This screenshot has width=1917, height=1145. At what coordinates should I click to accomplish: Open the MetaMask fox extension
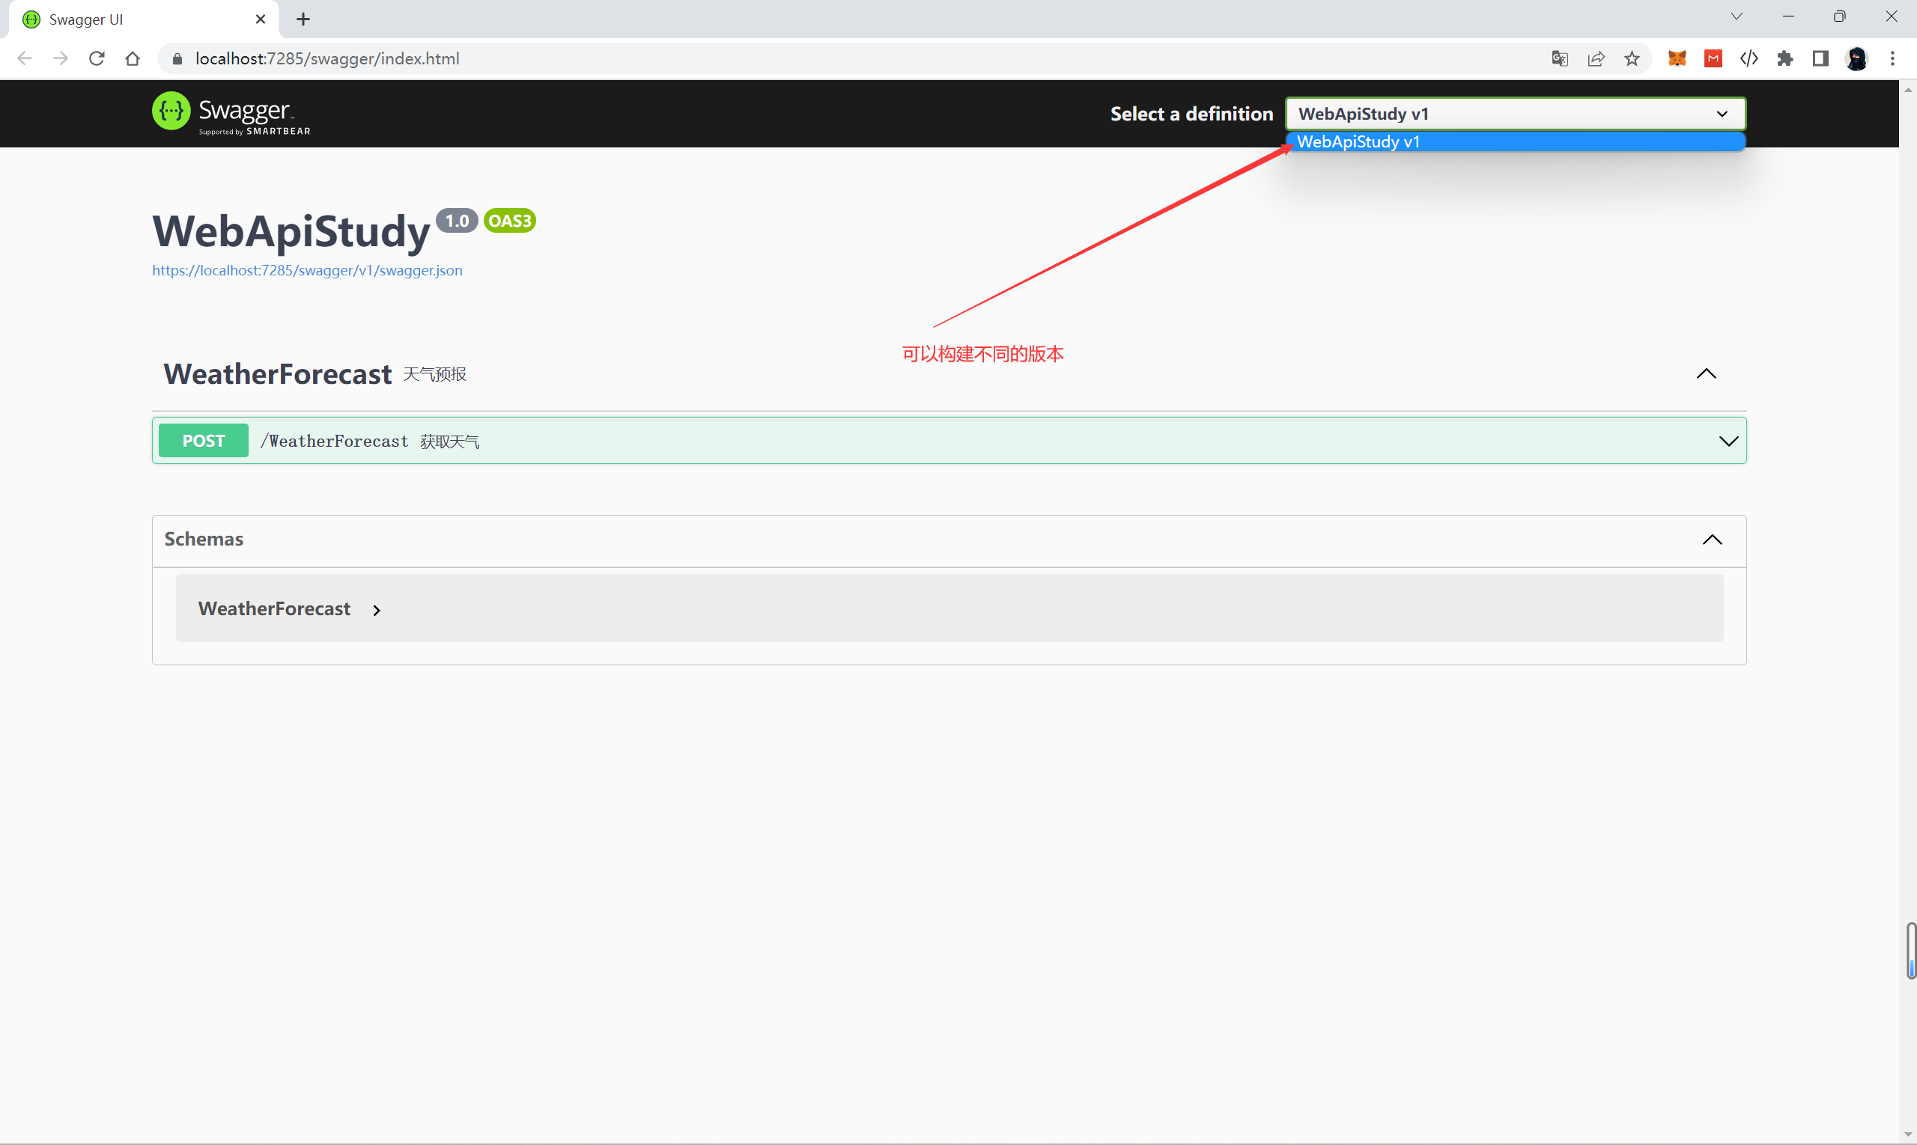tap(1677, 58)
